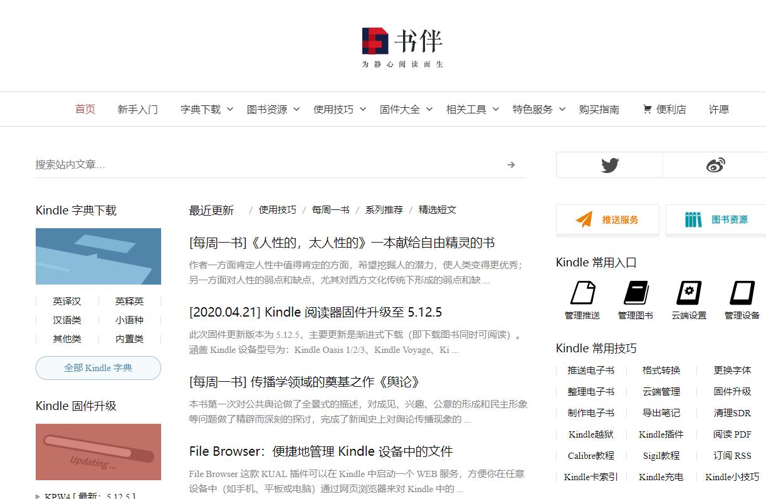Click the 全部 Kindle 字典 button
The height and width of the screenshot is (499, 766).
98,368
